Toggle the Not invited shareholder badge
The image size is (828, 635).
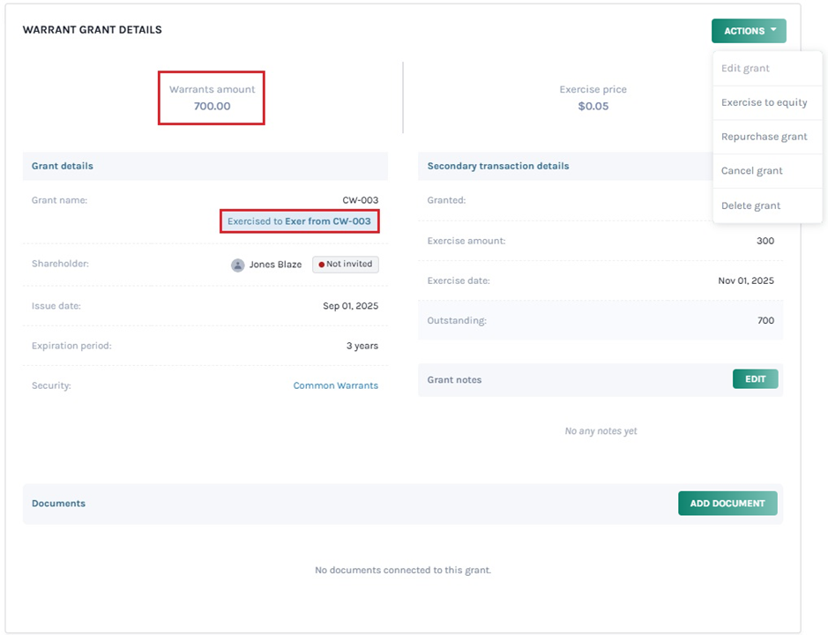pos(345,264)
